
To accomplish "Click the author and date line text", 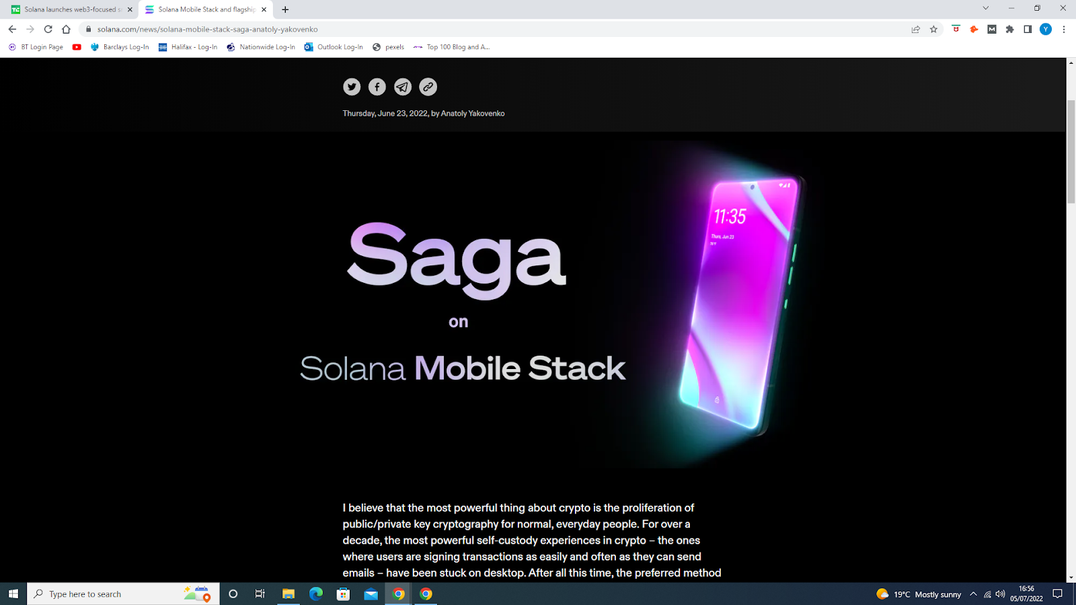I will pos(424,114).
